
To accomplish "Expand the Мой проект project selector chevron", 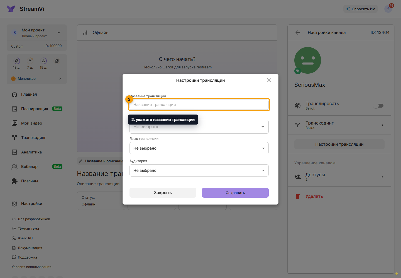I will 59,33.
